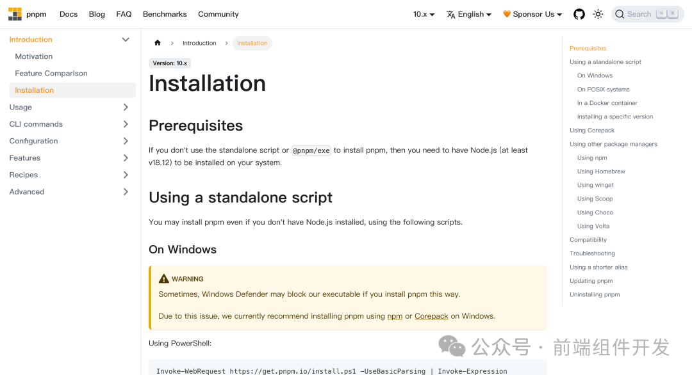
Task: Jump to Uninstalling pnpm TOC entry
Action: (595, 294)
